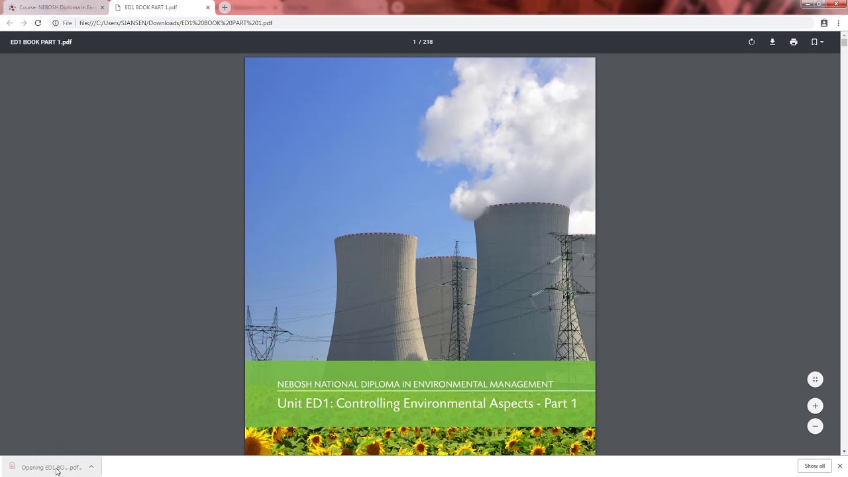
Task: Download the PDF file
Action: click(x=772, y=42)
